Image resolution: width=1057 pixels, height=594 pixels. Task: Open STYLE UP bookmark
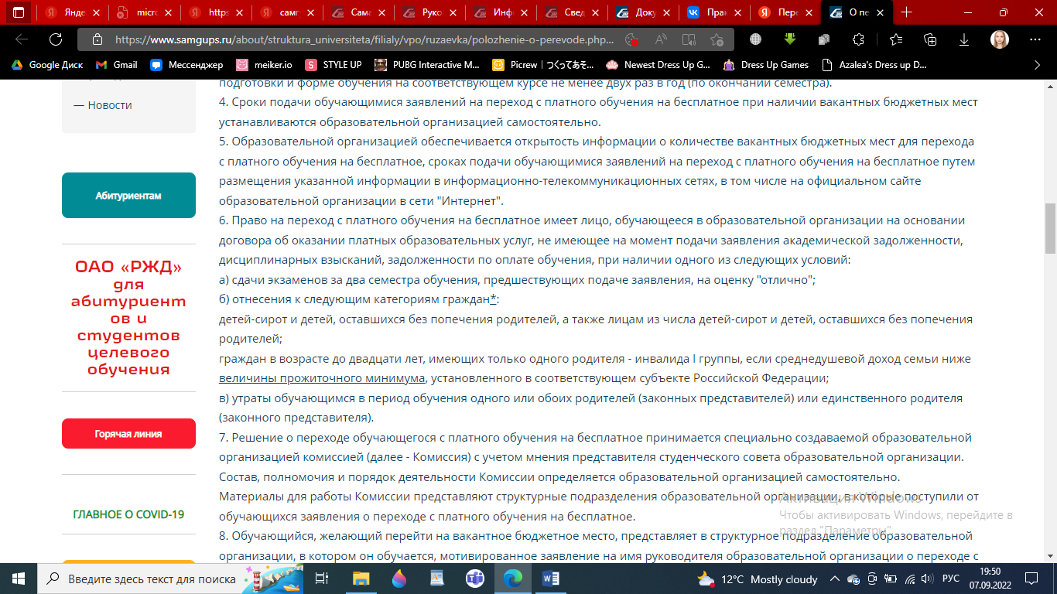point(334,65)
